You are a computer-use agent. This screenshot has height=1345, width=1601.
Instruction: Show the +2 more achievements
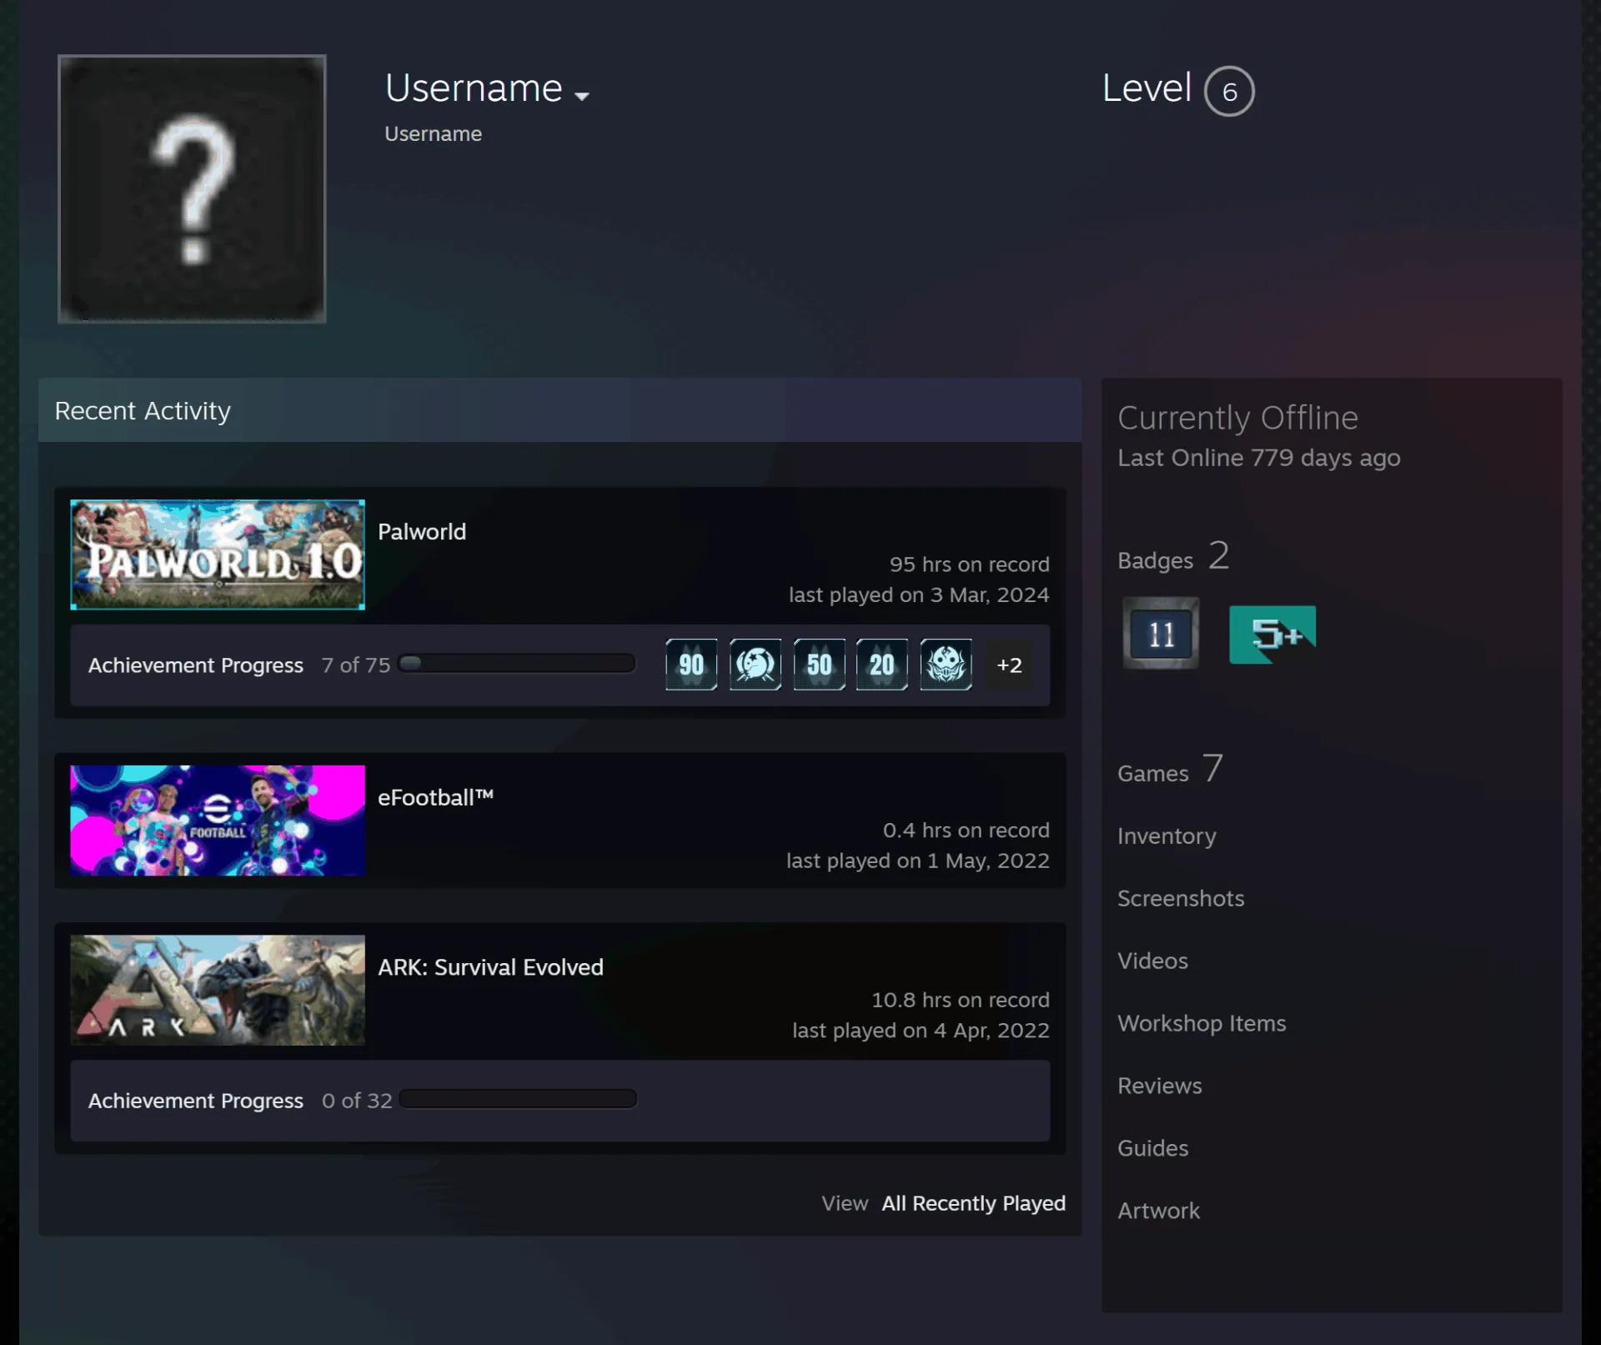[x=1009, y=665]
